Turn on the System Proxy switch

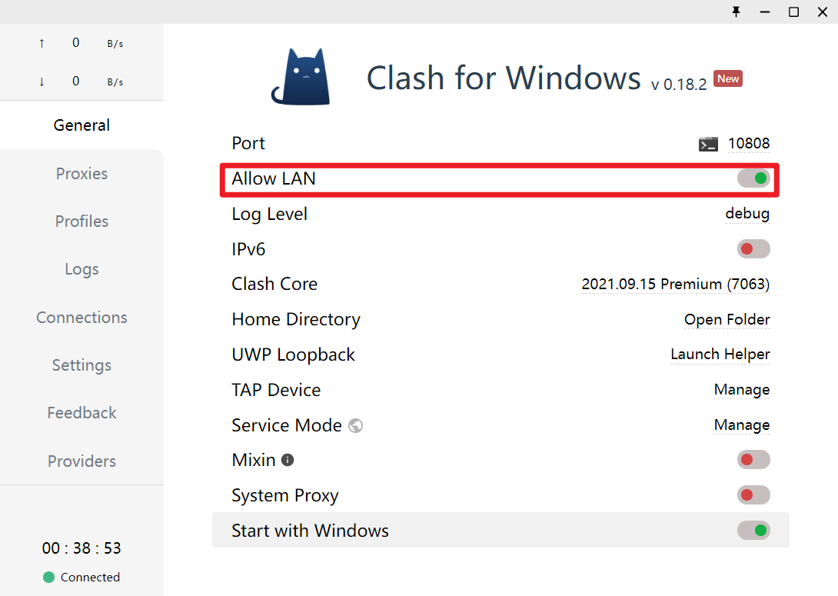753,495
